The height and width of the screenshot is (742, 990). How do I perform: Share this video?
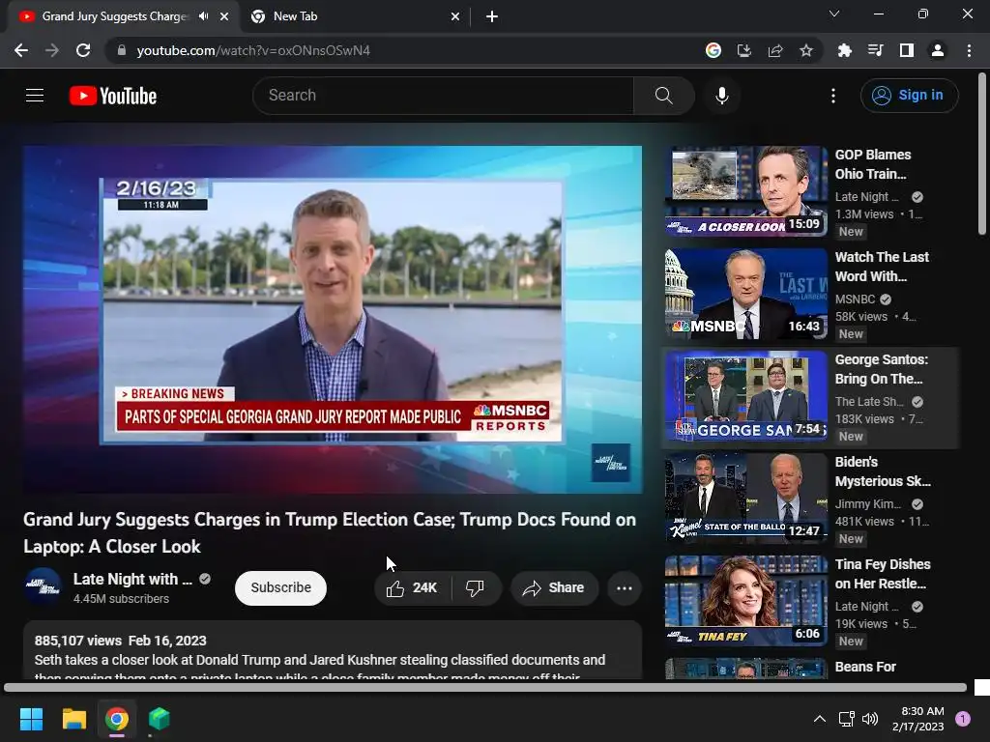[554, 588]
